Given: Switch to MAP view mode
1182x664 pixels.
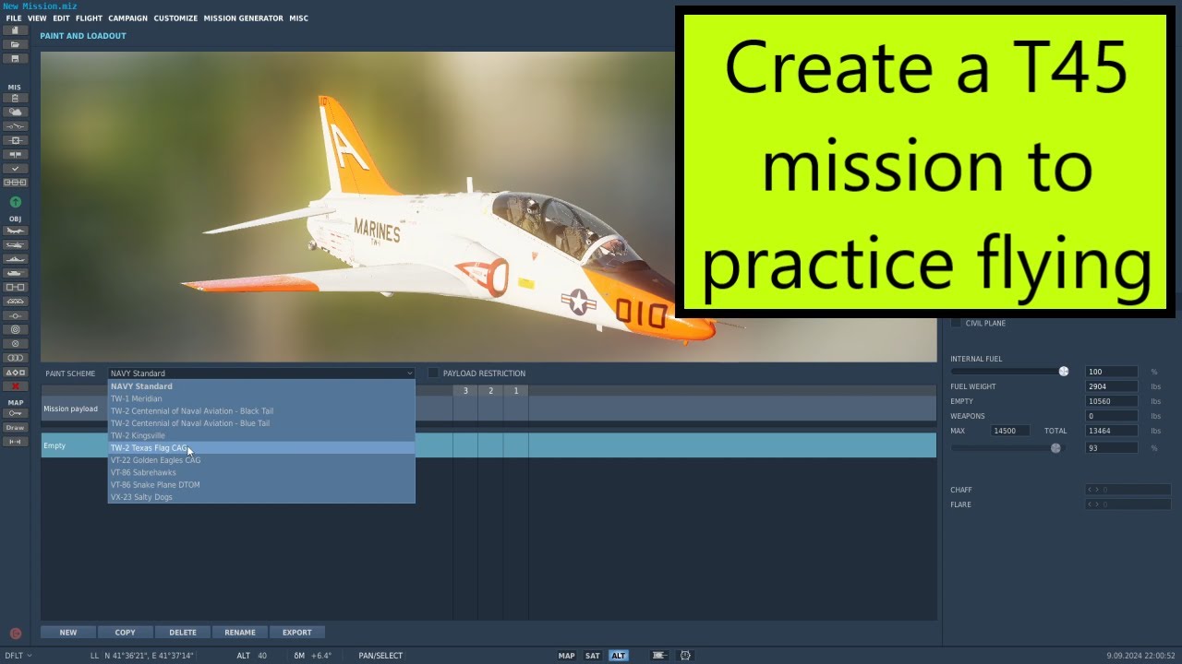Looking at the screenshot, I should (566, 656).
